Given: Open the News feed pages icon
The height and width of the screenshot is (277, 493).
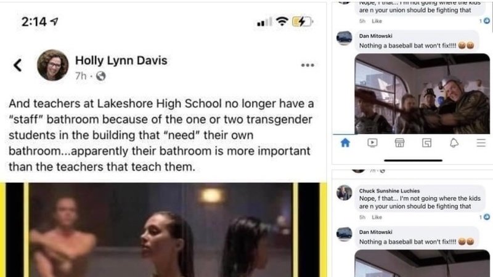Looking at the screenshot, I should [426, 143].
